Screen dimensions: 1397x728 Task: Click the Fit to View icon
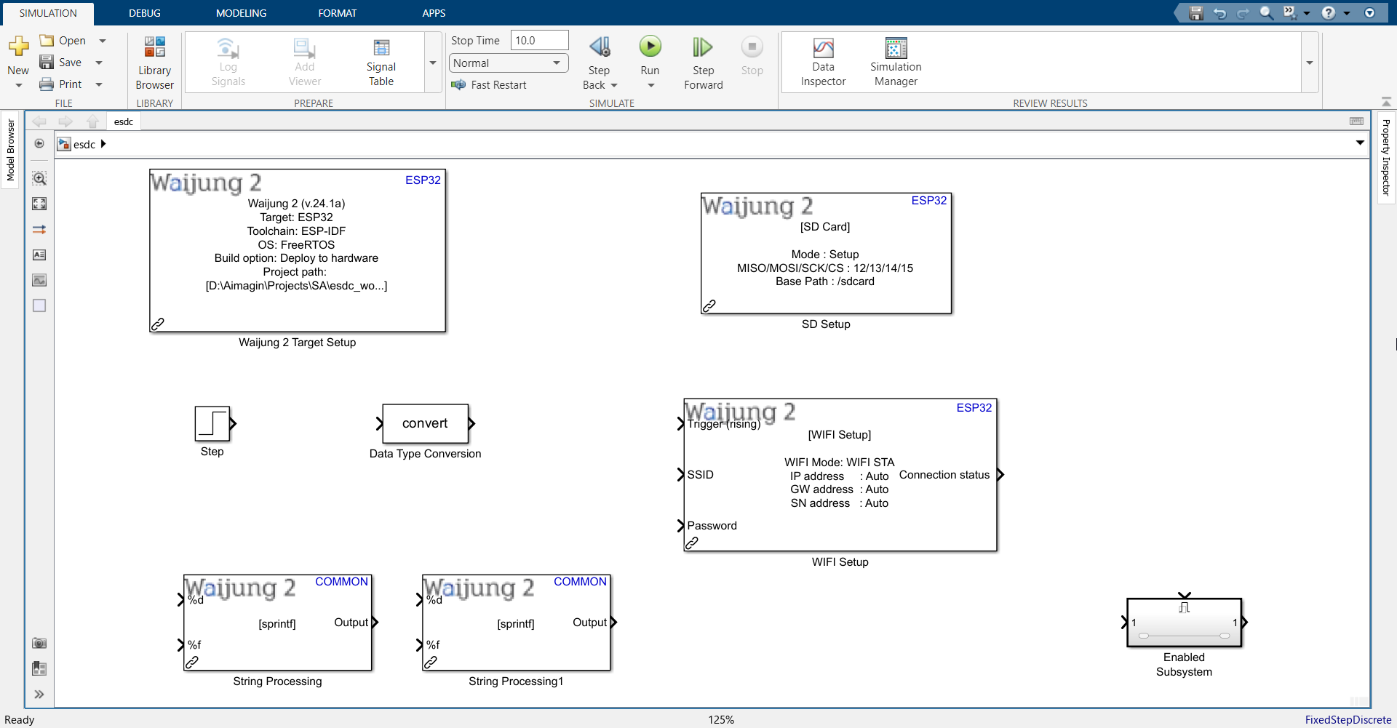[x=39, y=204]
